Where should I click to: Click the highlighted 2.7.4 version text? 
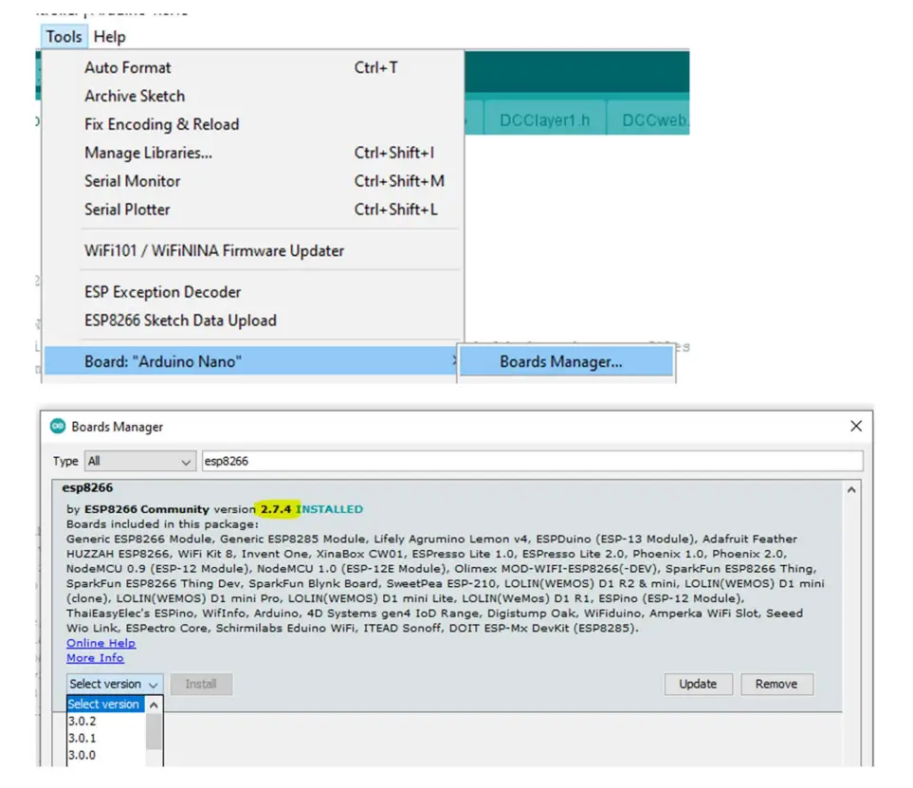click(275, 509)
